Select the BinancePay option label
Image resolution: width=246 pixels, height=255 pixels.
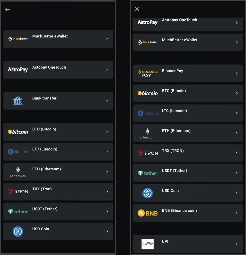(x=172, y=71)
